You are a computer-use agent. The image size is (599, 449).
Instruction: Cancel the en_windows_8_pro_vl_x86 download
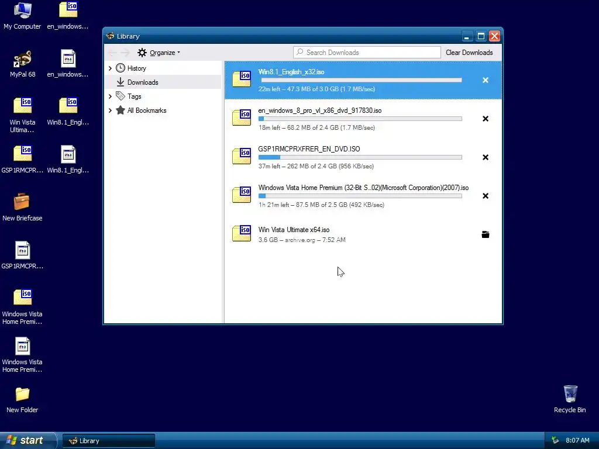point(485,119)
